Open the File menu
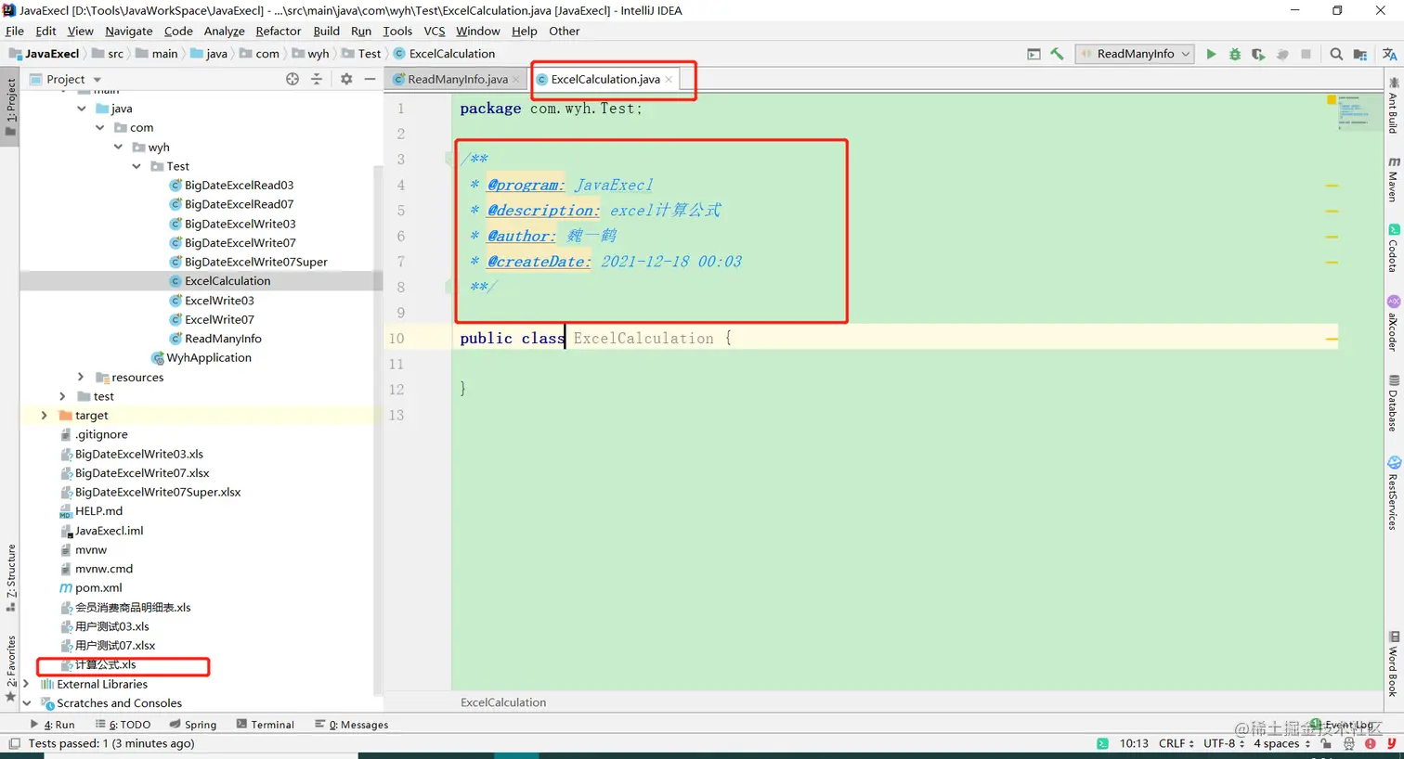This screenshot has width=1404, height=759. click(15, 31)
